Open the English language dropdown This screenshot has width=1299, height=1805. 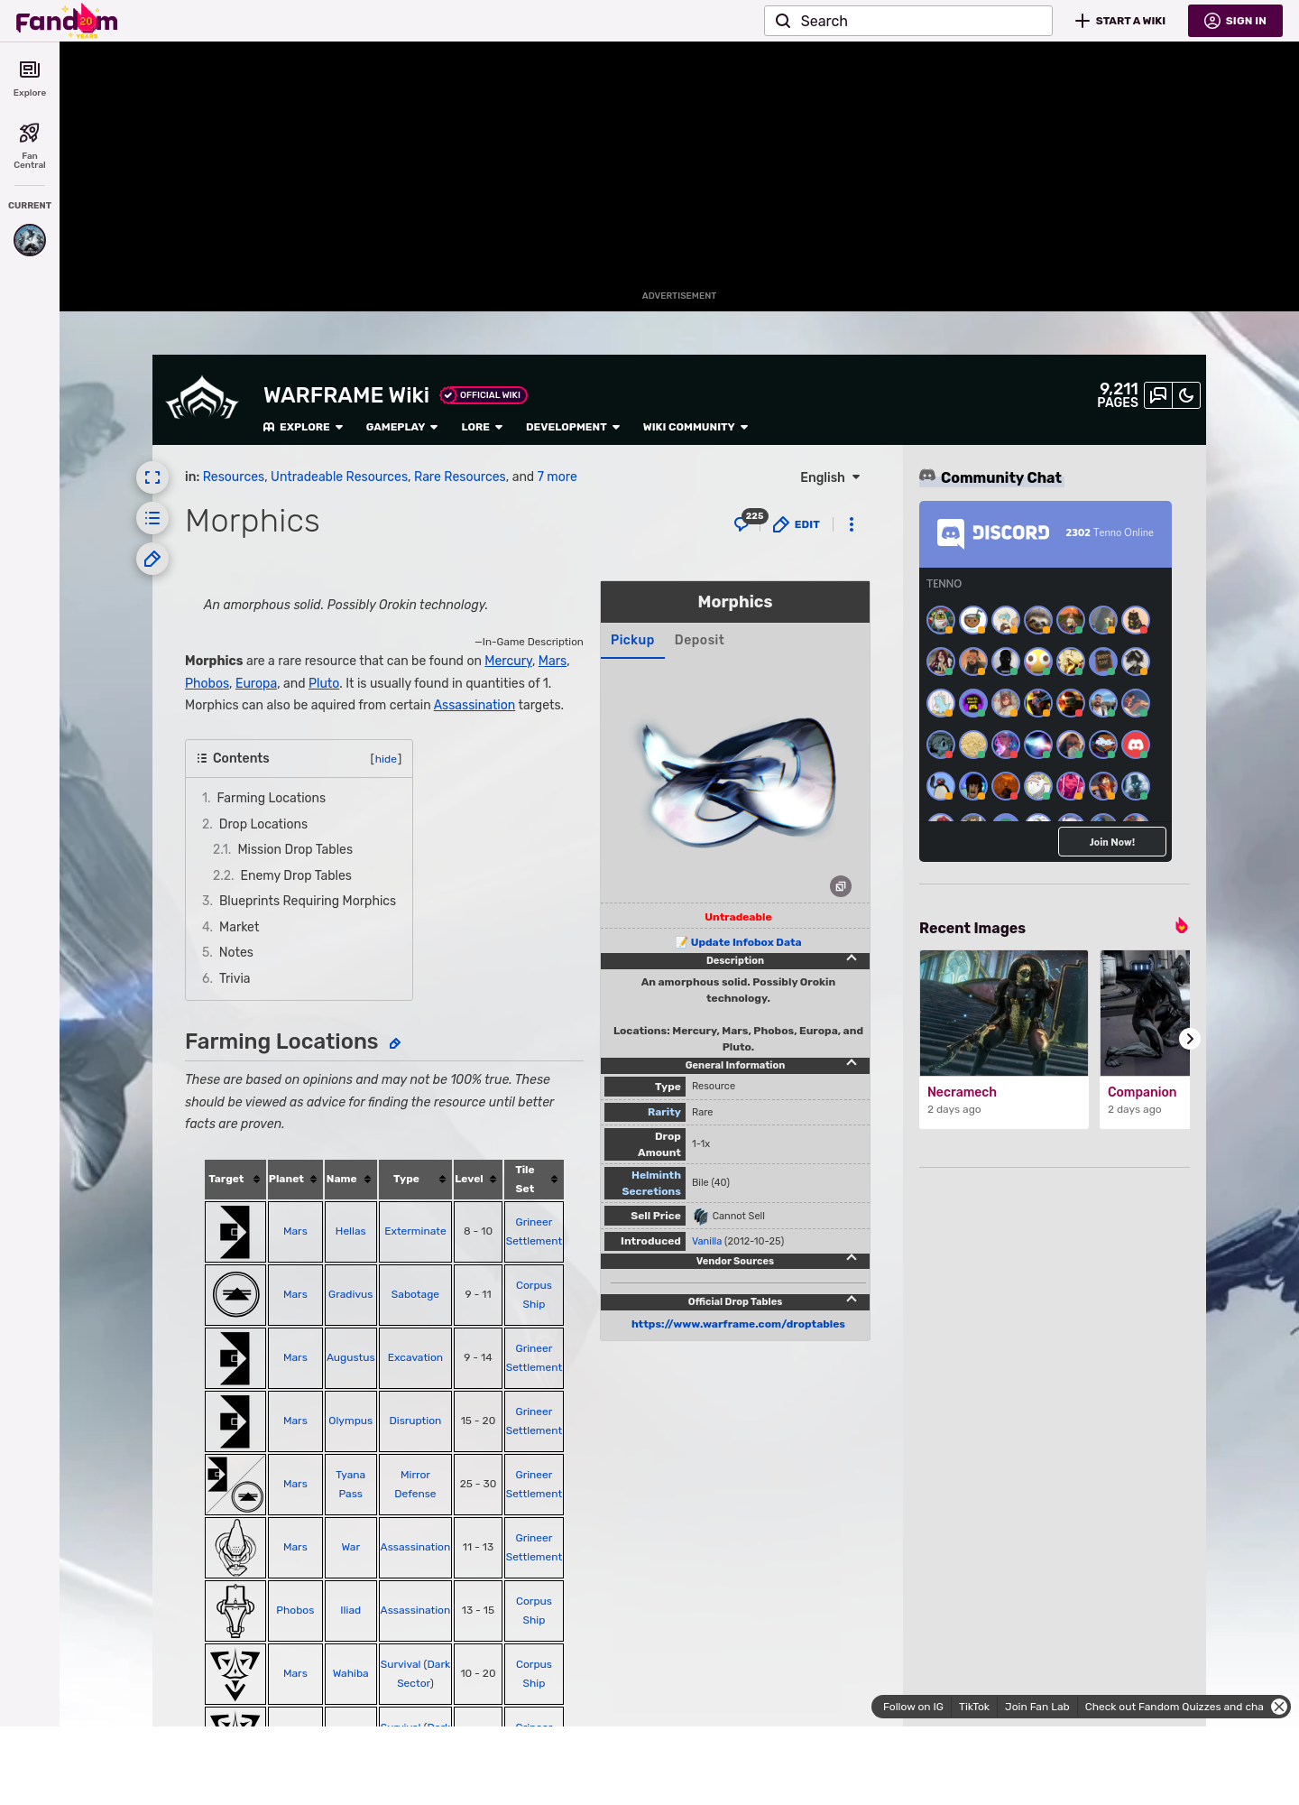(x=830, y=477)
